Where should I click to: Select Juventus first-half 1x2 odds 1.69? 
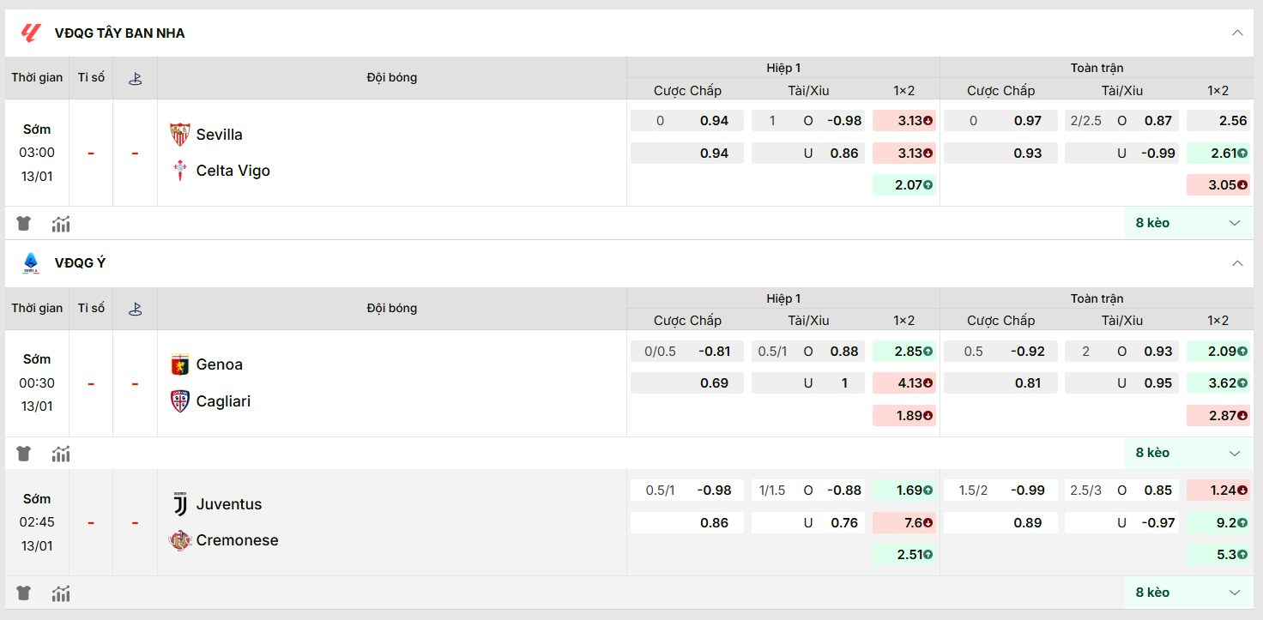pyautogui.click(x=904, y=491)
